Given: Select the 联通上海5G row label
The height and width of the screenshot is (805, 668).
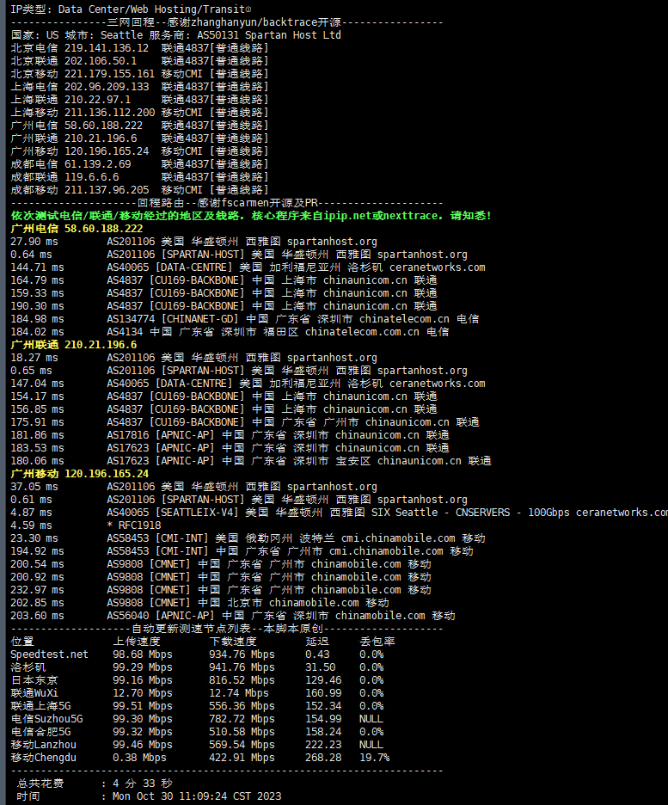Looking at the screenshot, I should tap(40, 706).
